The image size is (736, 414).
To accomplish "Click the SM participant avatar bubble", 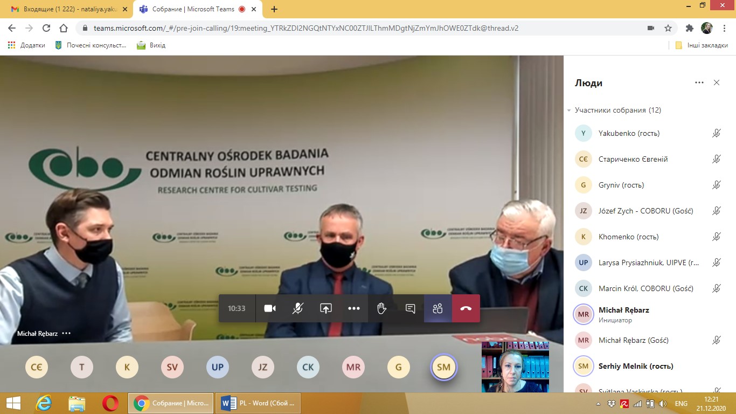I will click(x=443, y=368).
